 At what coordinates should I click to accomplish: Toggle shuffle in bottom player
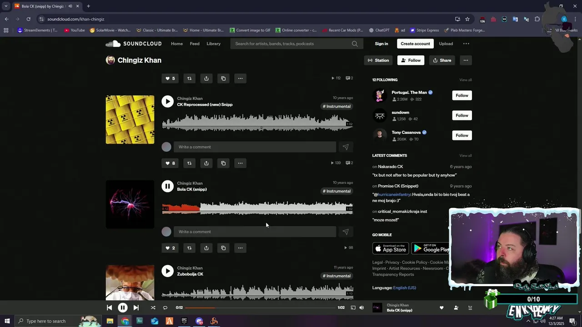pyautogui.click(x=153, y=307)
